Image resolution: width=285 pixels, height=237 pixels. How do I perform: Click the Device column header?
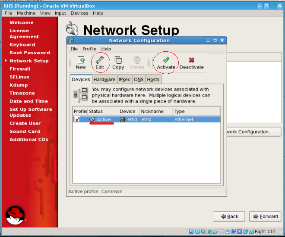point(129,111)
